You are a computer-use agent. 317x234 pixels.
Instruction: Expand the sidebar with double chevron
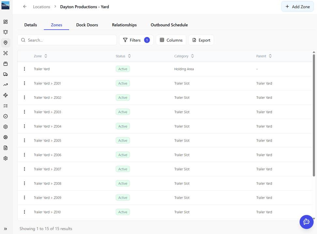point(6,229)
